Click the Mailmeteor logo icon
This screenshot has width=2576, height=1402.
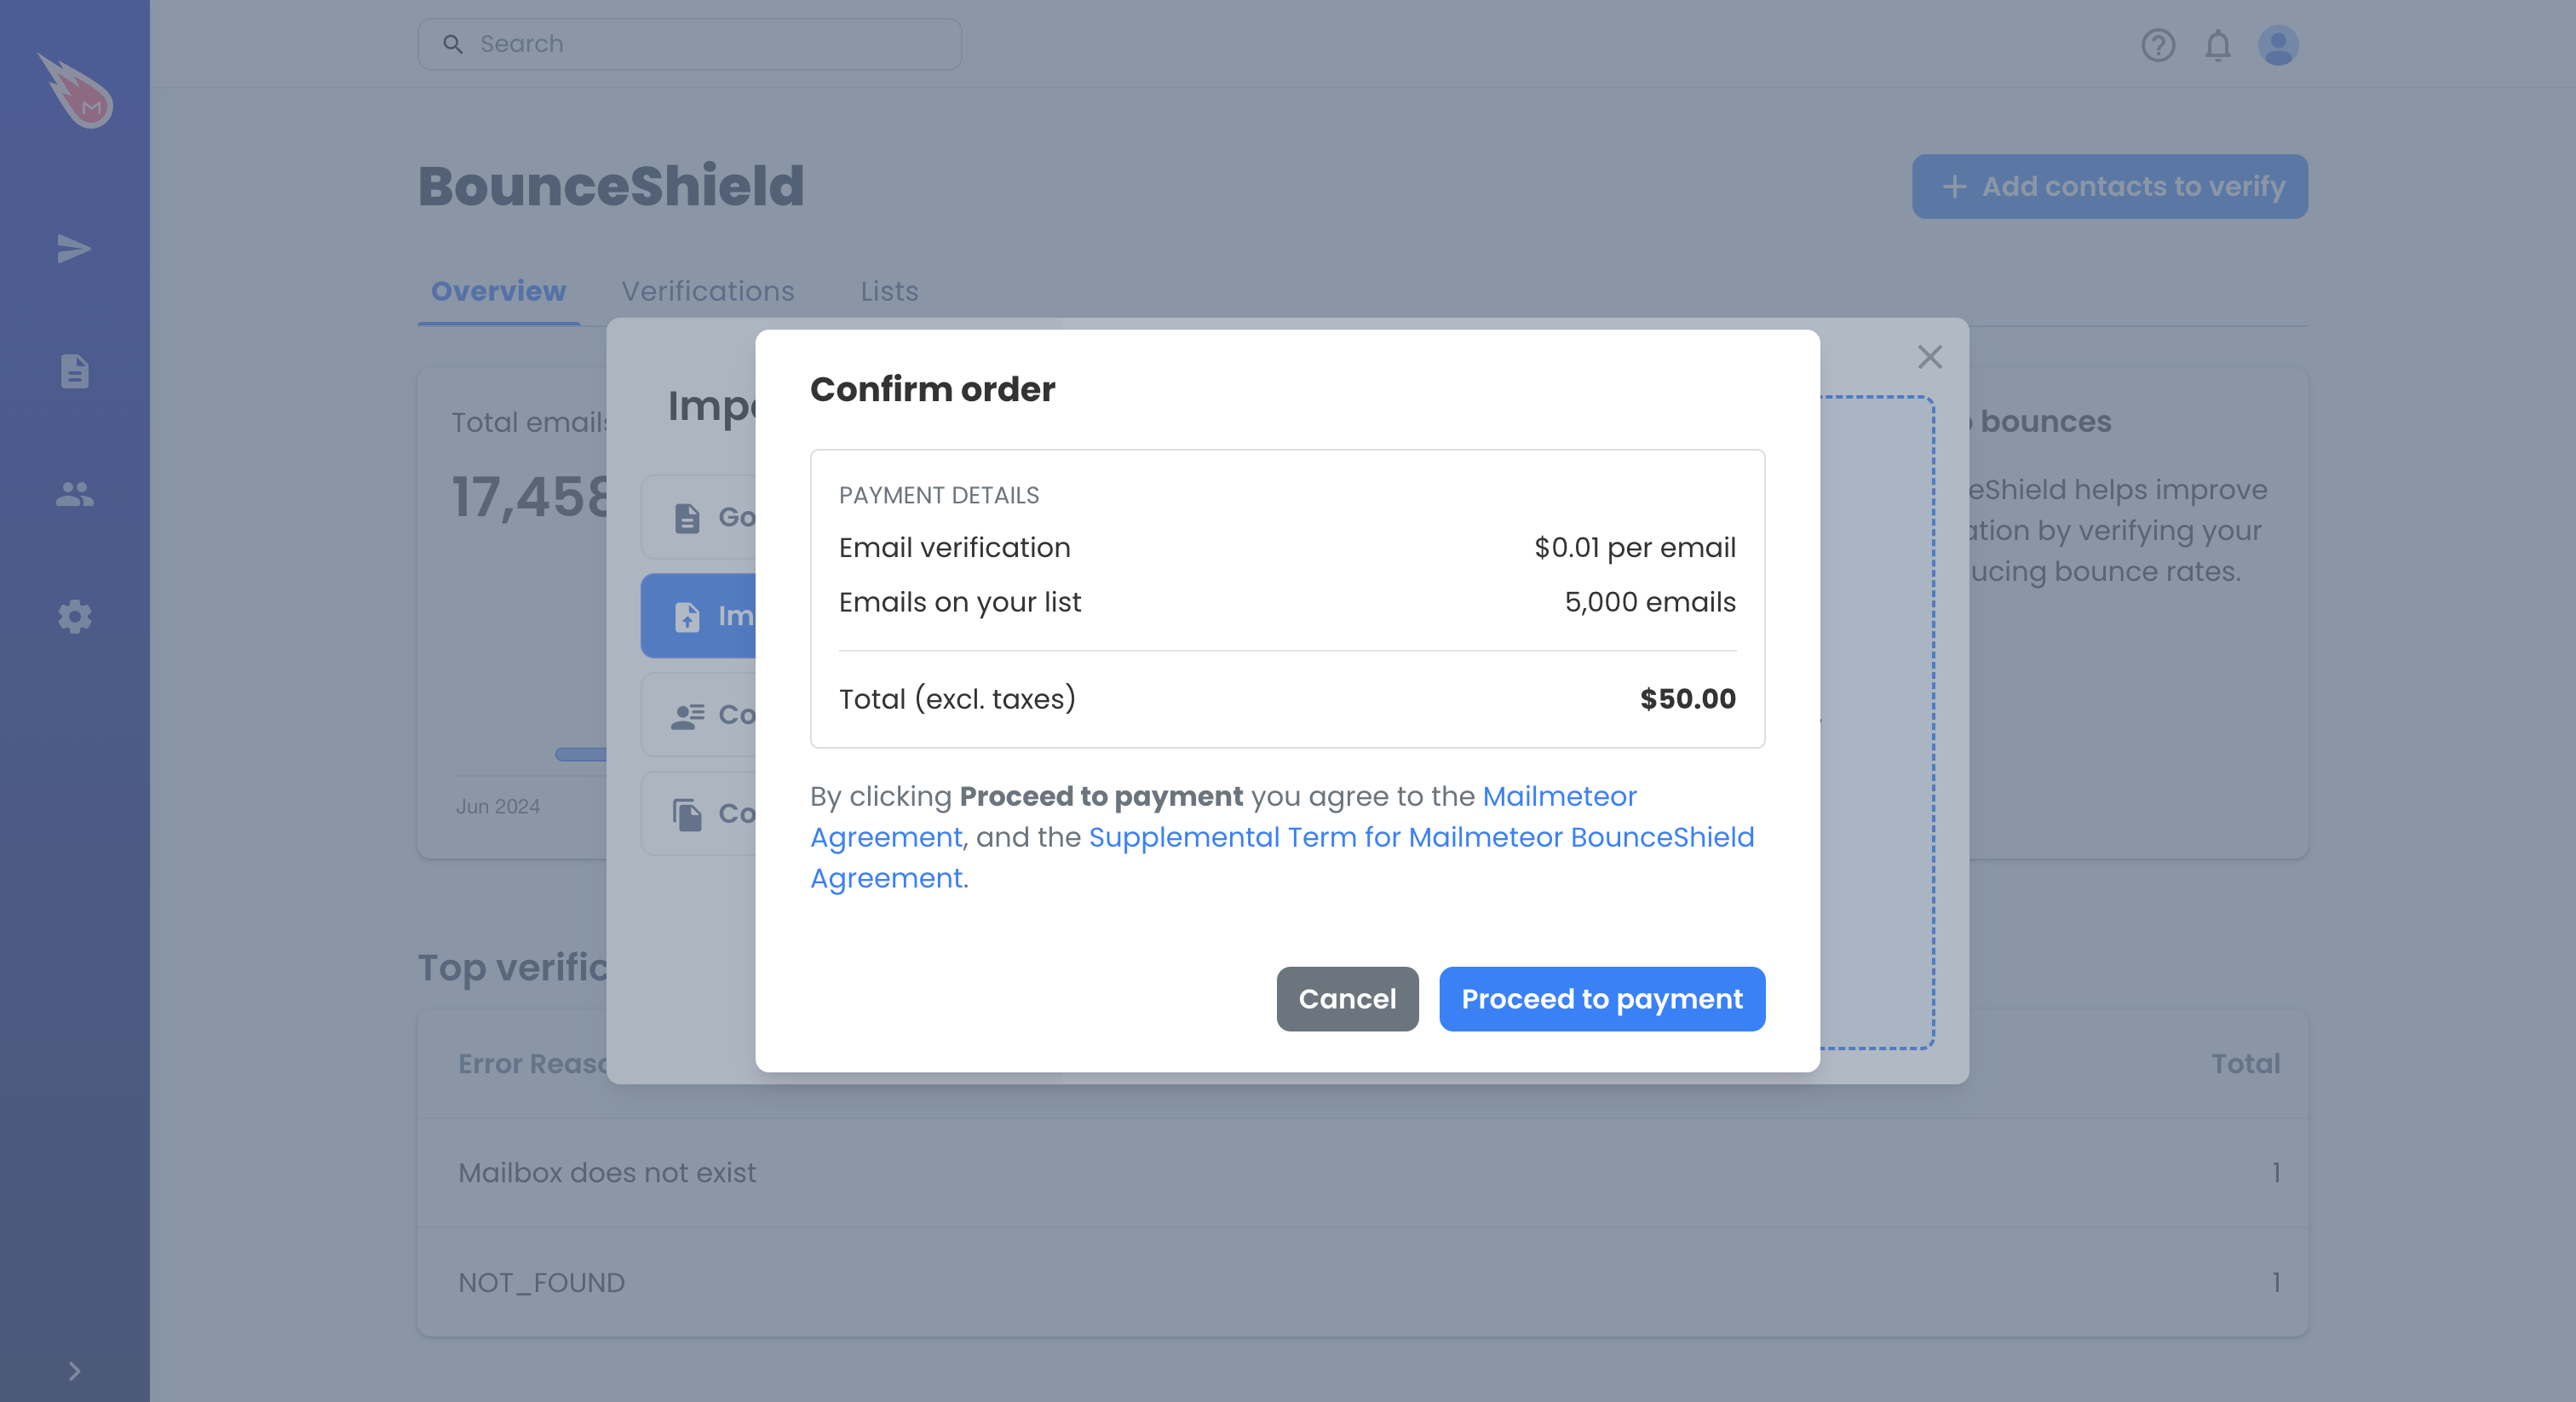(x=75, y=90)
